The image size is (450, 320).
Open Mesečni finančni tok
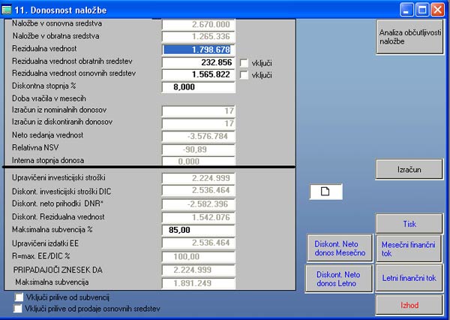tap(408, 249)
